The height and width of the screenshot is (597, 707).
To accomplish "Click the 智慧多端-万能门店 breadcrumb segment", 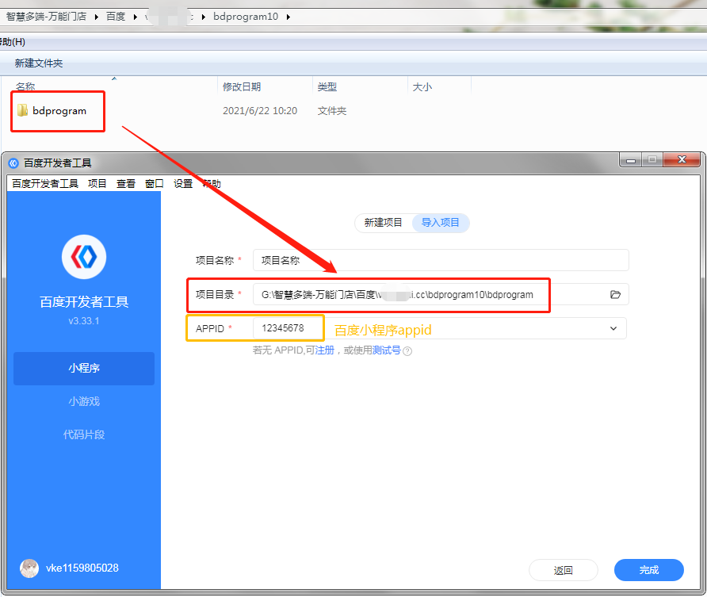I will pyautogui.click(x=47, y=17).
